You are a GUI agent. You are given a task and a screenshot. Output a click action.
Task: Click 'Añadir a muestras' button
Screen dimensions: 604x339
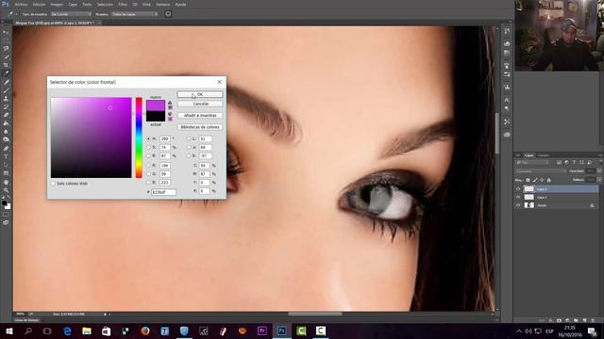[200, 116]
